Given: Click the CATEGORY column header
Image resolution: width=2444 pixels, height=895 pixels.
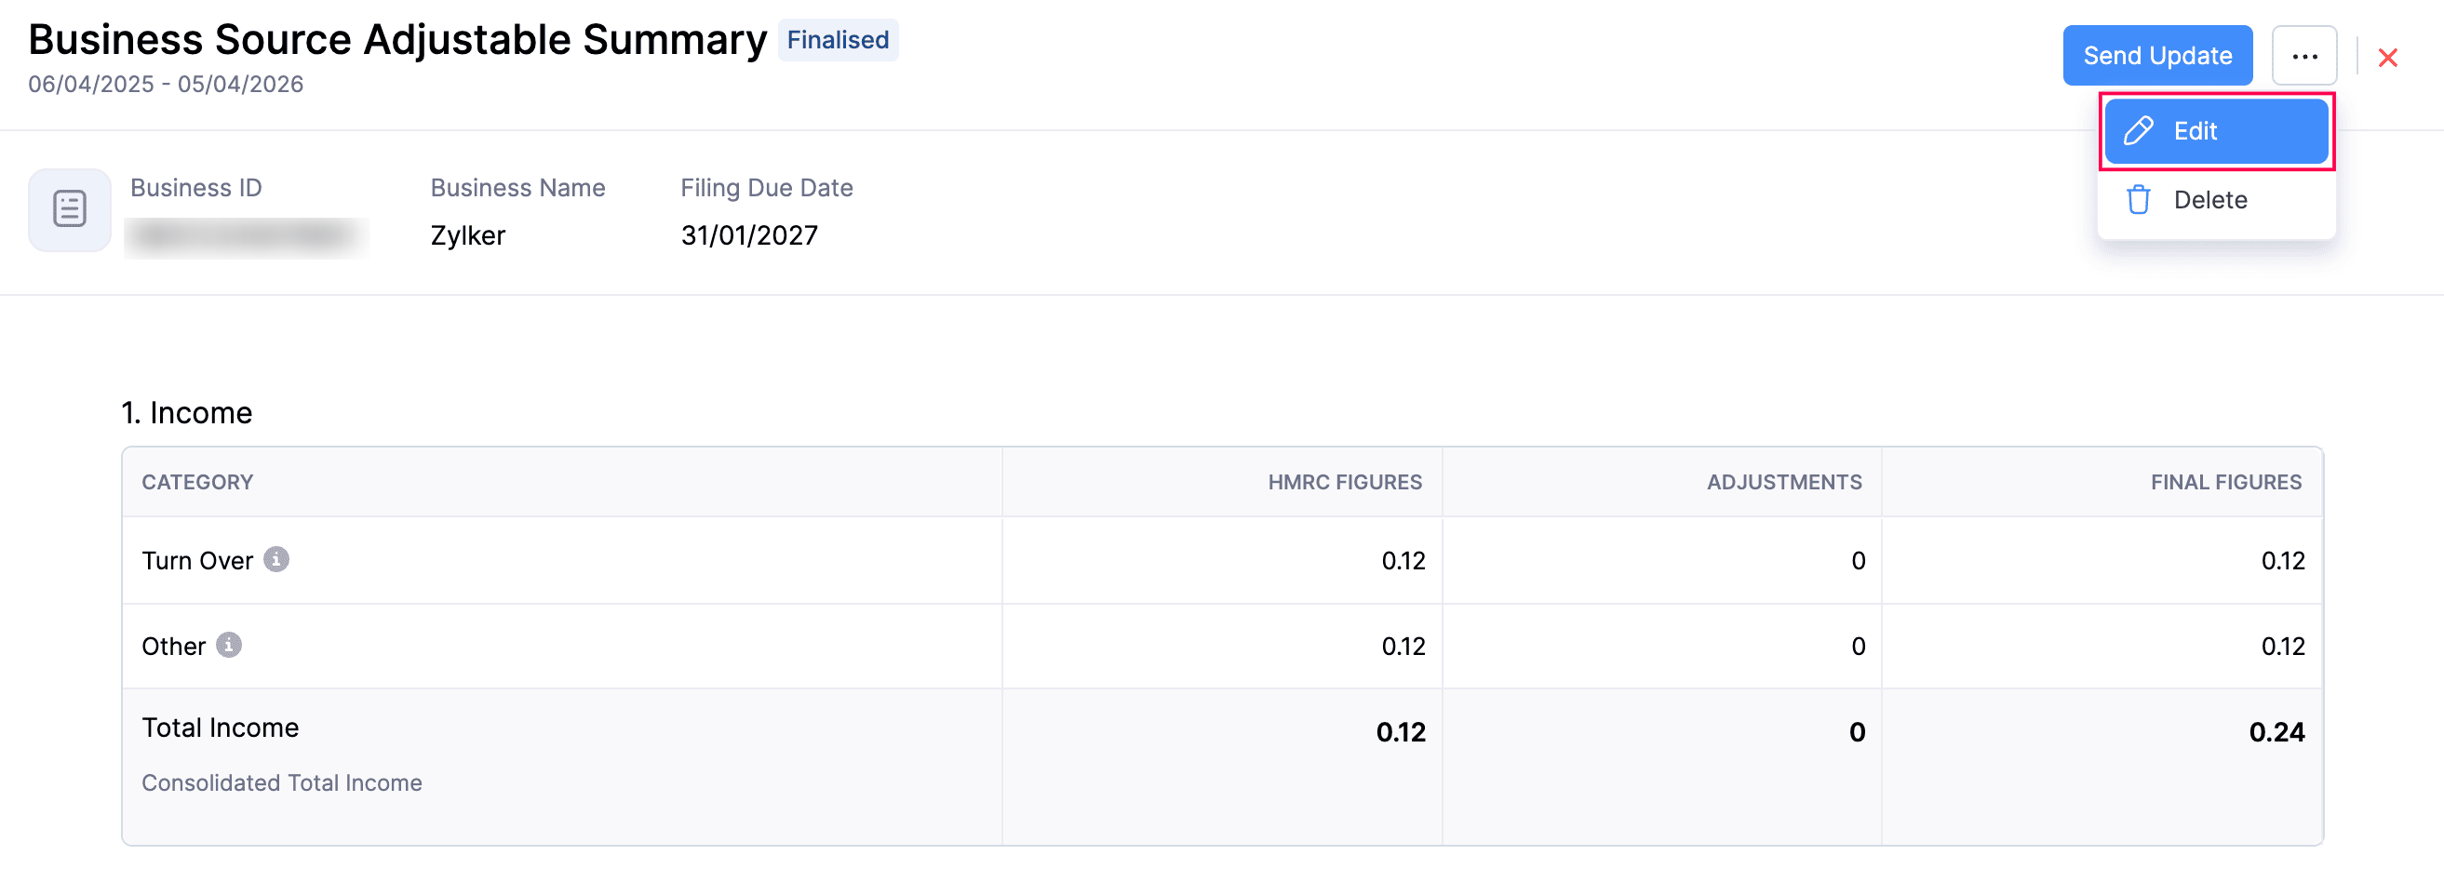Looking at the screenshot, I should 197,482.
